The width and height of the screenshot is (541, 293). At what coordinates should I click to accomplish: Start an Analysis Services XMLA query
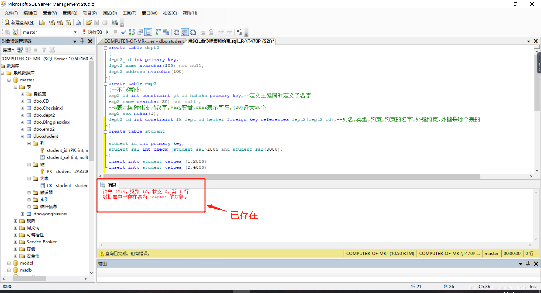68,23
